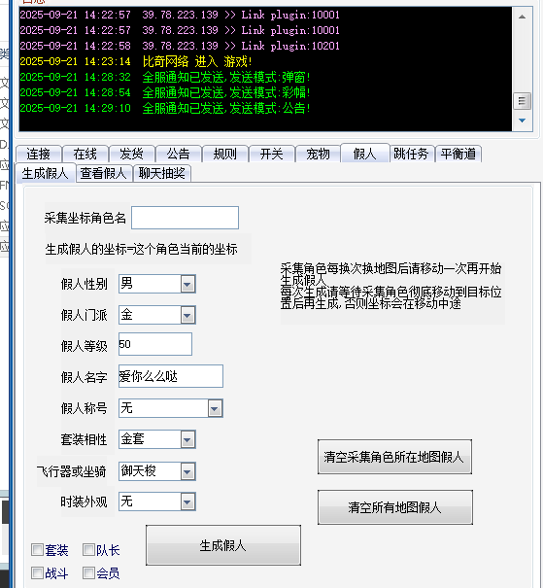Switch to the 宠物 tab
Screen dimensions: 543x588
point(319,154)
